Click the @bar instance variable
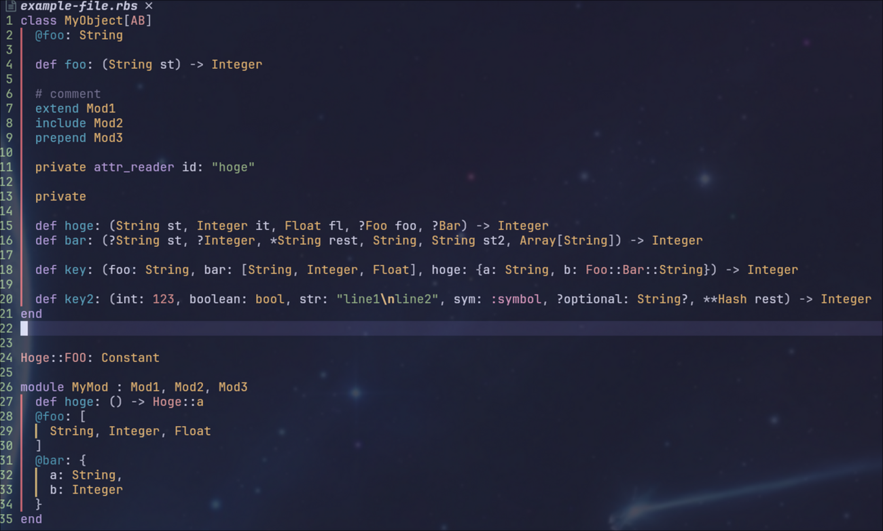The image size is (883, 531). (x=50, y=460)
